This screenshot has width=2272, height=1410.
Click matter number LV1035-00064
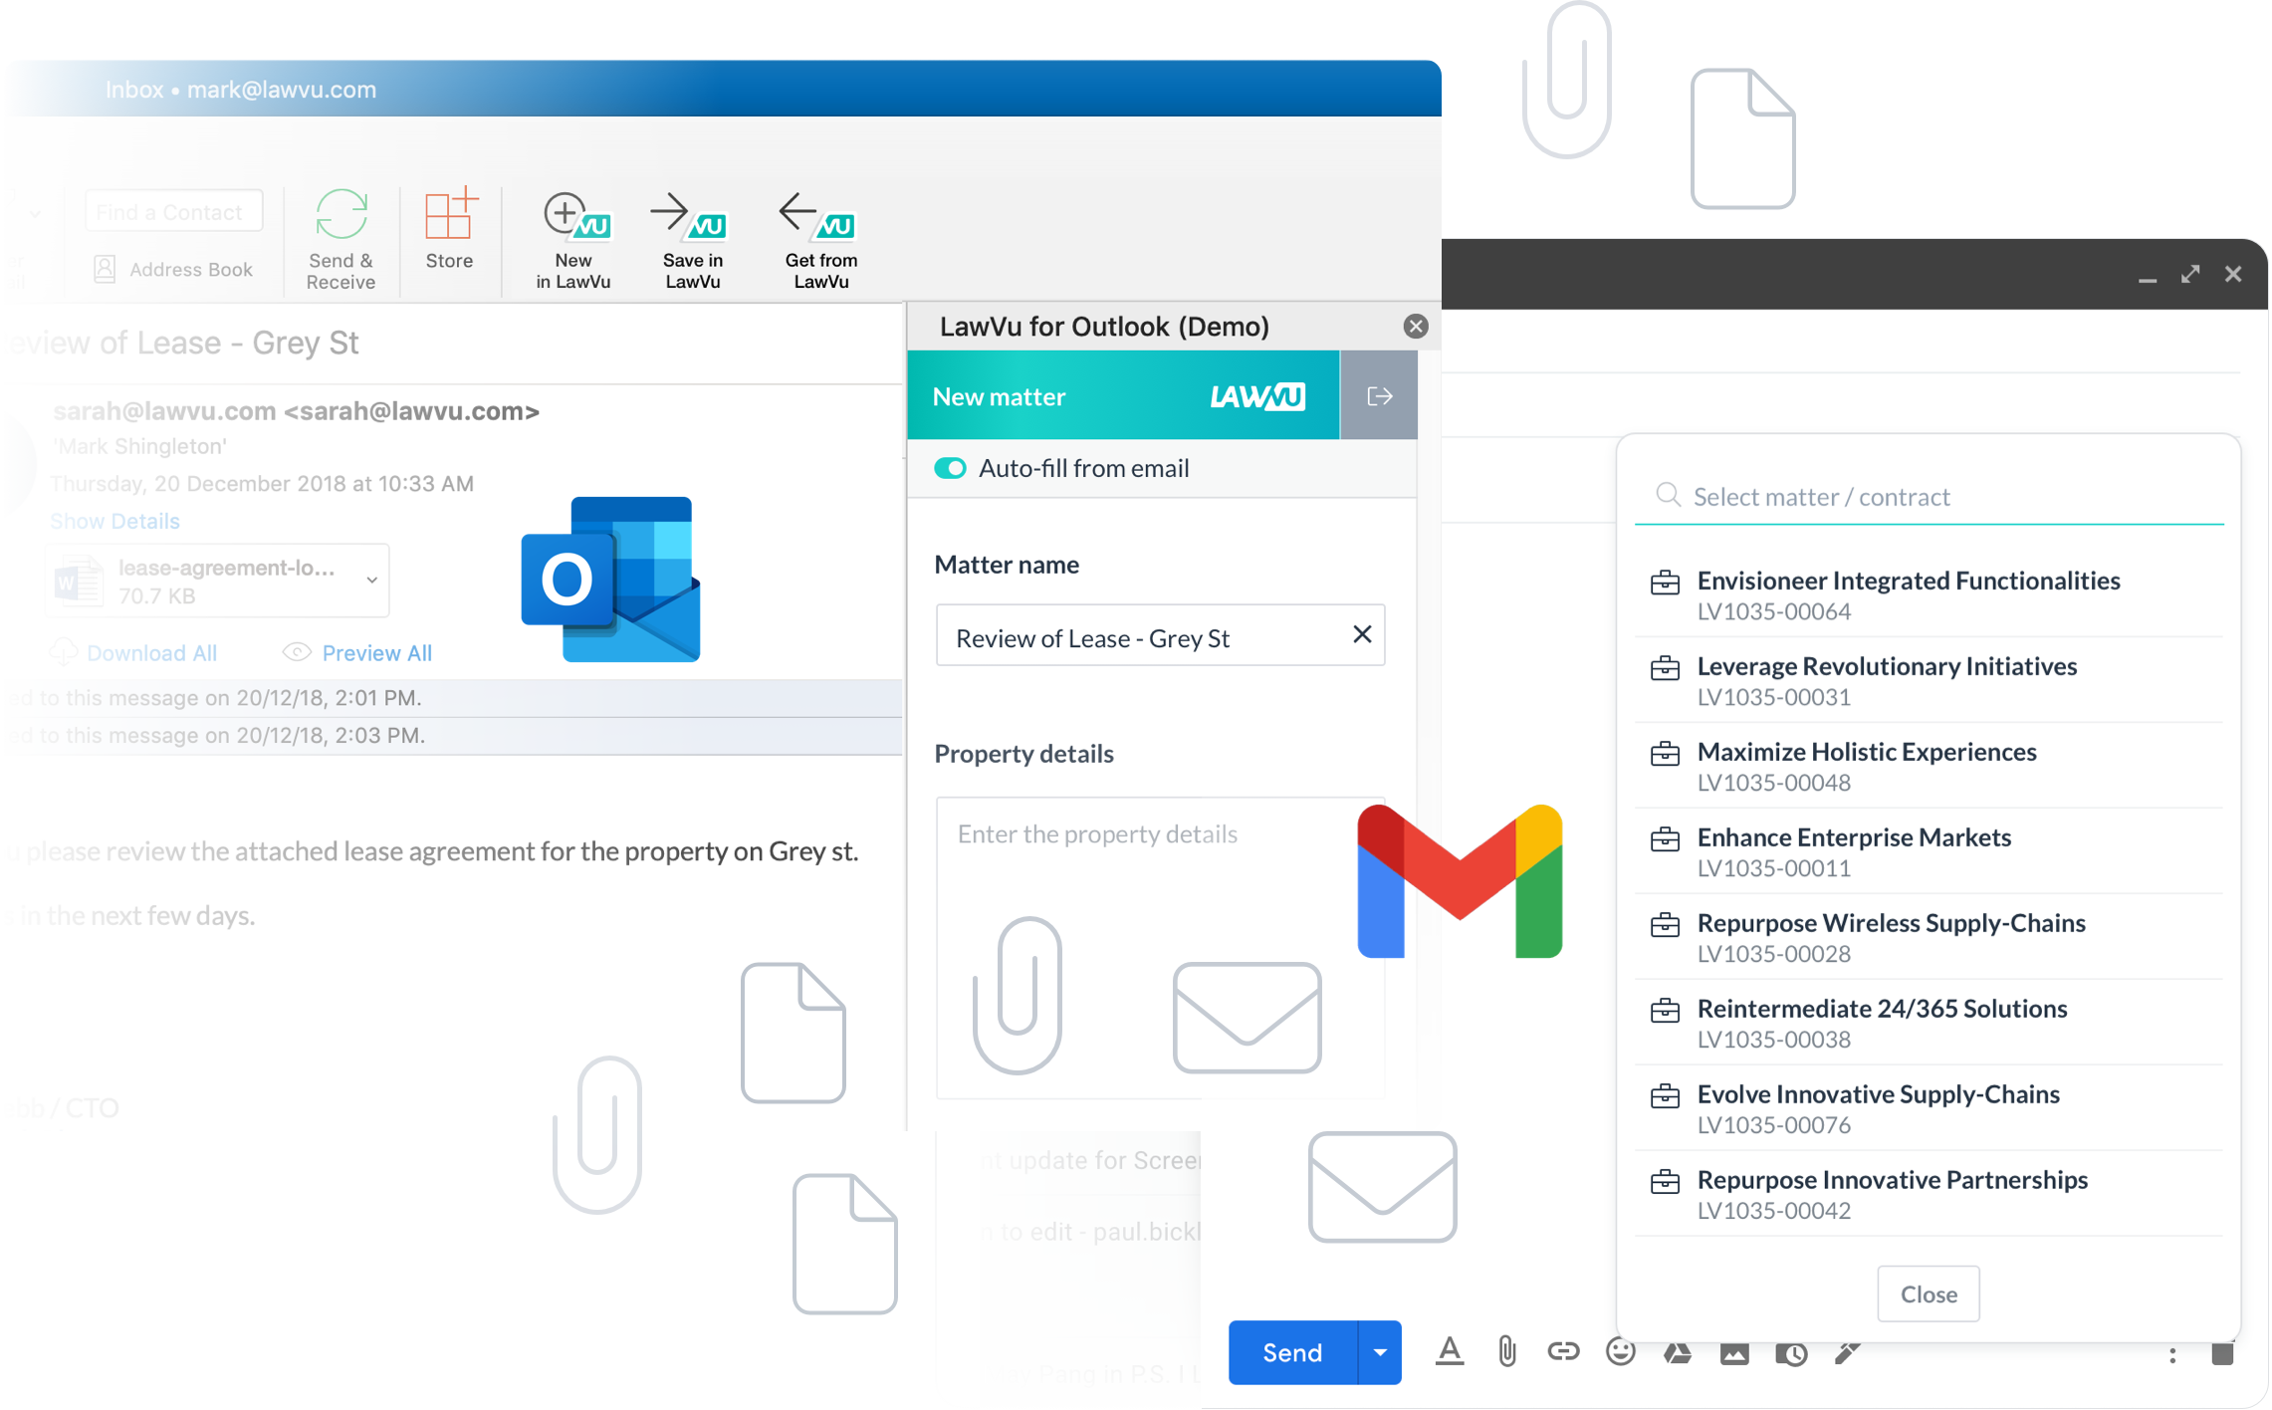1773,611
